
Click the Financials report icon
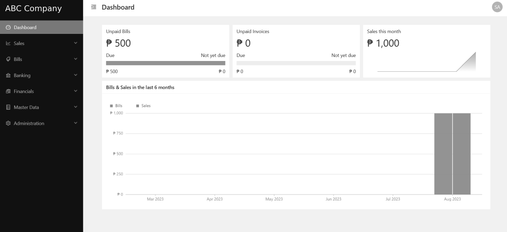pyautogui.click(x=8, y=91)
